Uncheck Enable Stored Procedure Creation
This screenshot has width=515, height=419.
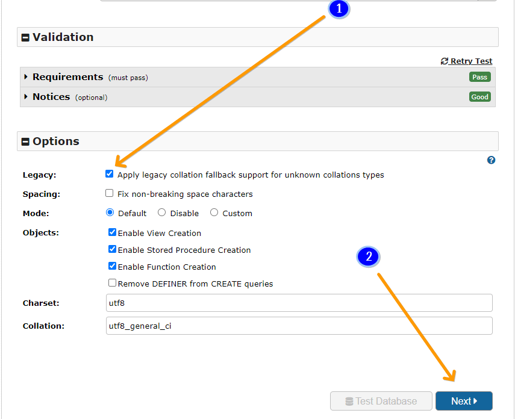click(112, 249)
